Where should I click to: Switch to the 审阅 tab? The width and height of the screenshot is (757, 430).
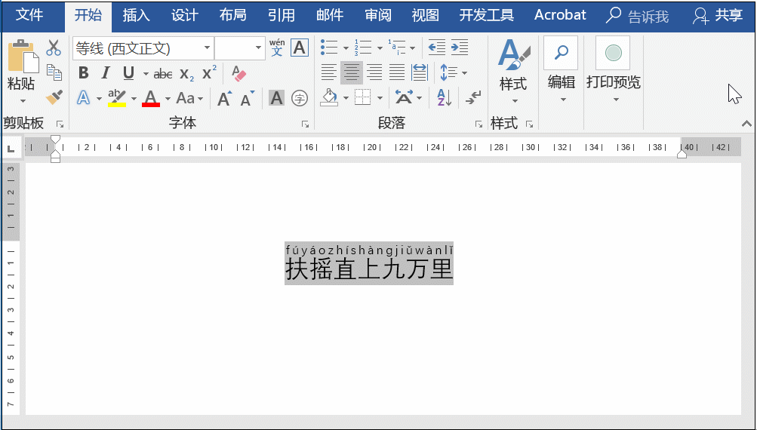pos(378,15)
